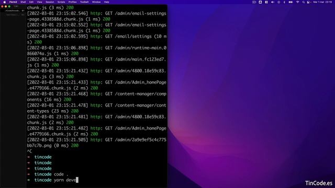Click the '^C' interrupt line

[x=29, y=151]
